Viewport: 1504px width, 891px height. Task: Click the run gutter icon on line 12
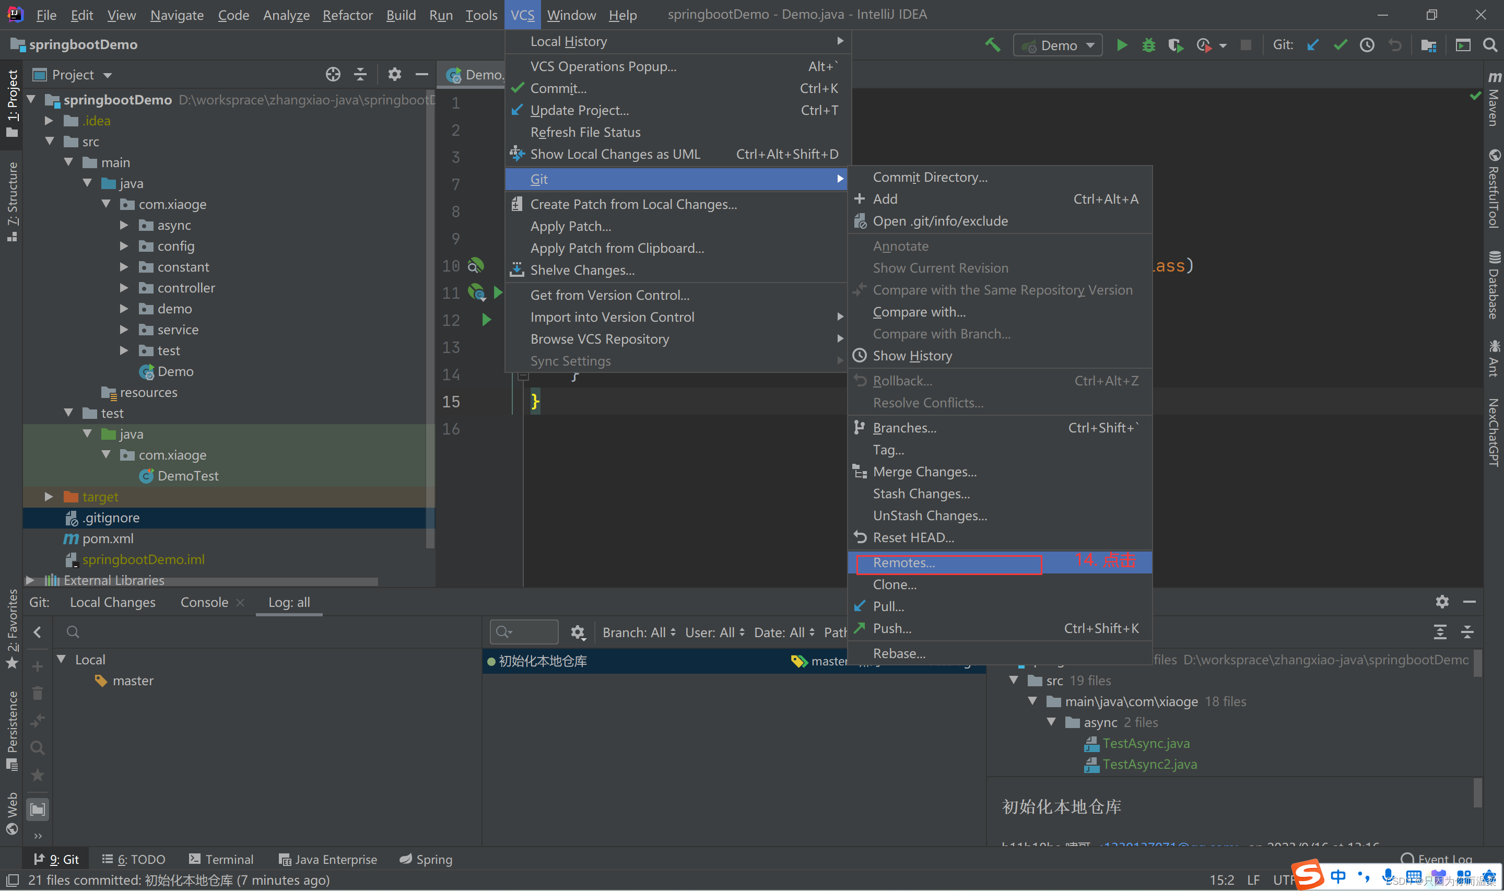(487, 320)
